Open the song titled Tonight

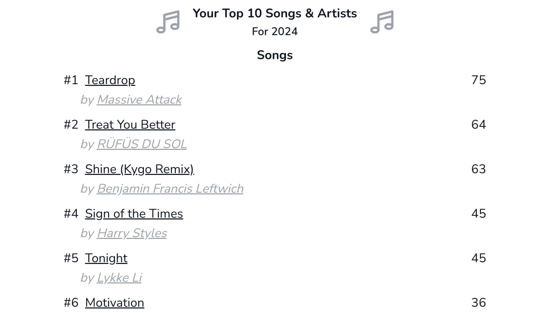click(x=106, y=258)
